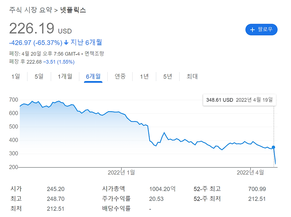The width and height of the screenshot is (291, 217).
Task: Click the 52-주 최저 label
Action: [207, 198]
